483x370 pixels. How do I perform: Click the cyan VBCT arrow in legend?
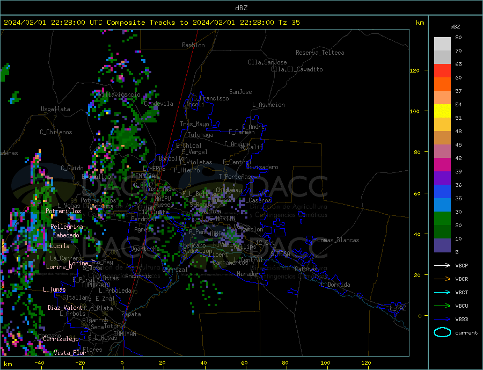(442, 292)
